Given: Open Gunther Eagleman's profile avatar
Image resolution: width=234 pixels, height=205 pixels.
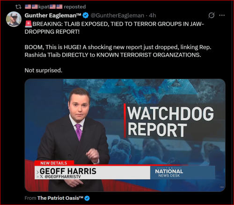Looking at the screenshot, I should tap(14, 19).
